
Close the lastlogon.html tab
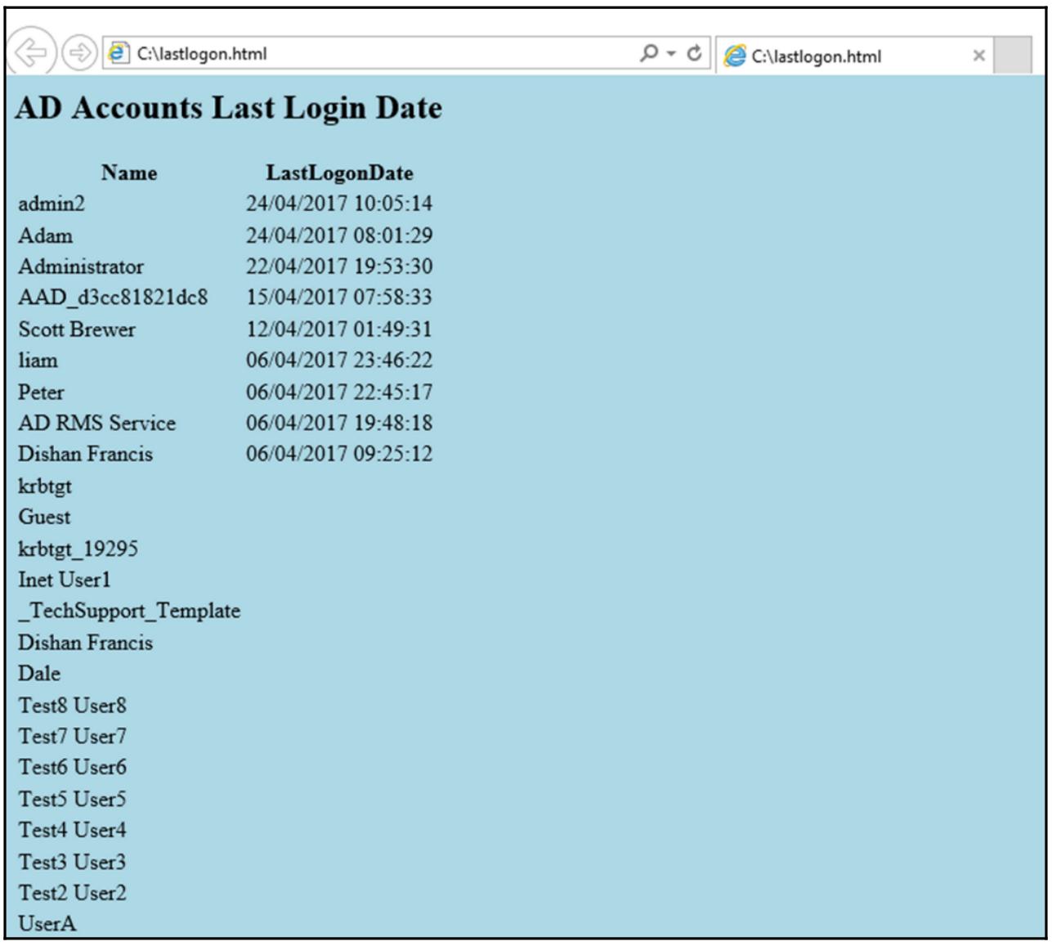point(978,56)
